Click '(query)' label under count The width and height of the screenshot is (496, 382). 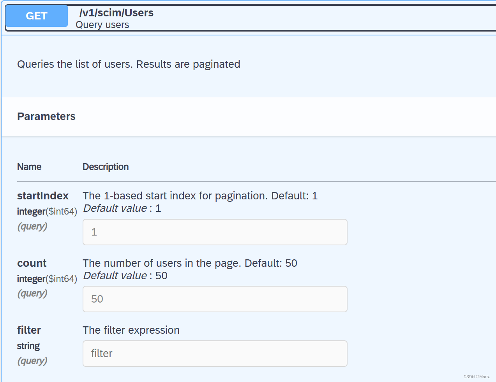click(x=32, y=294)
